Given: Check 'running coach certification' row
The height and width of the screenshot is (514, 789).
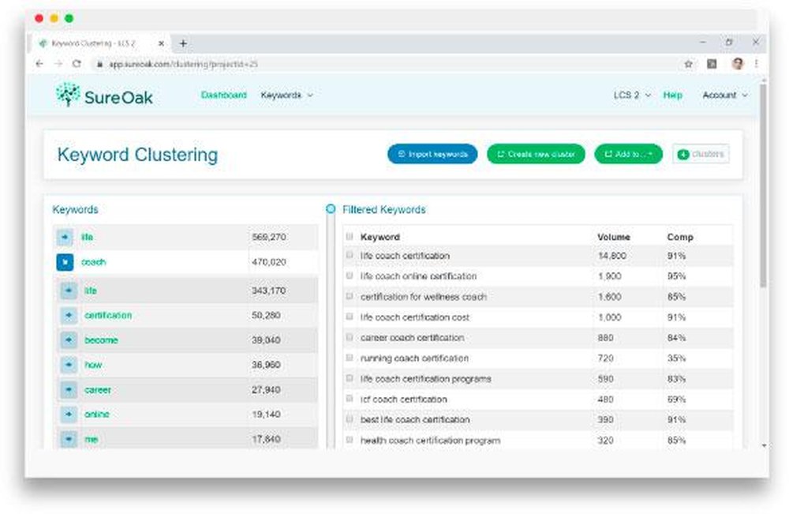Looking at the screenshot, I should point(350,358).
